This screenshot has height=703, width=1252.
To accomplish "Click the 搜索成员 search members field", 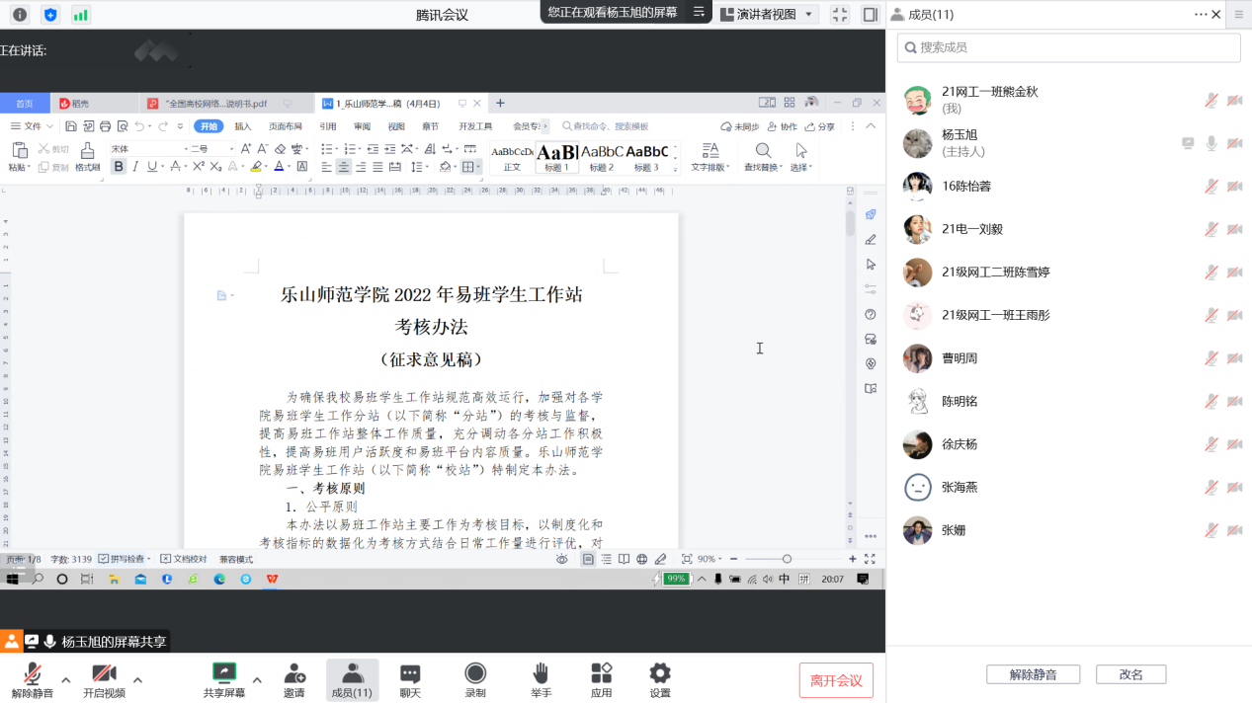I will click(1069, 47).
